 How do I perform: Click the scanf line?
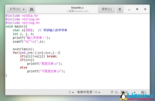point(29,42)
